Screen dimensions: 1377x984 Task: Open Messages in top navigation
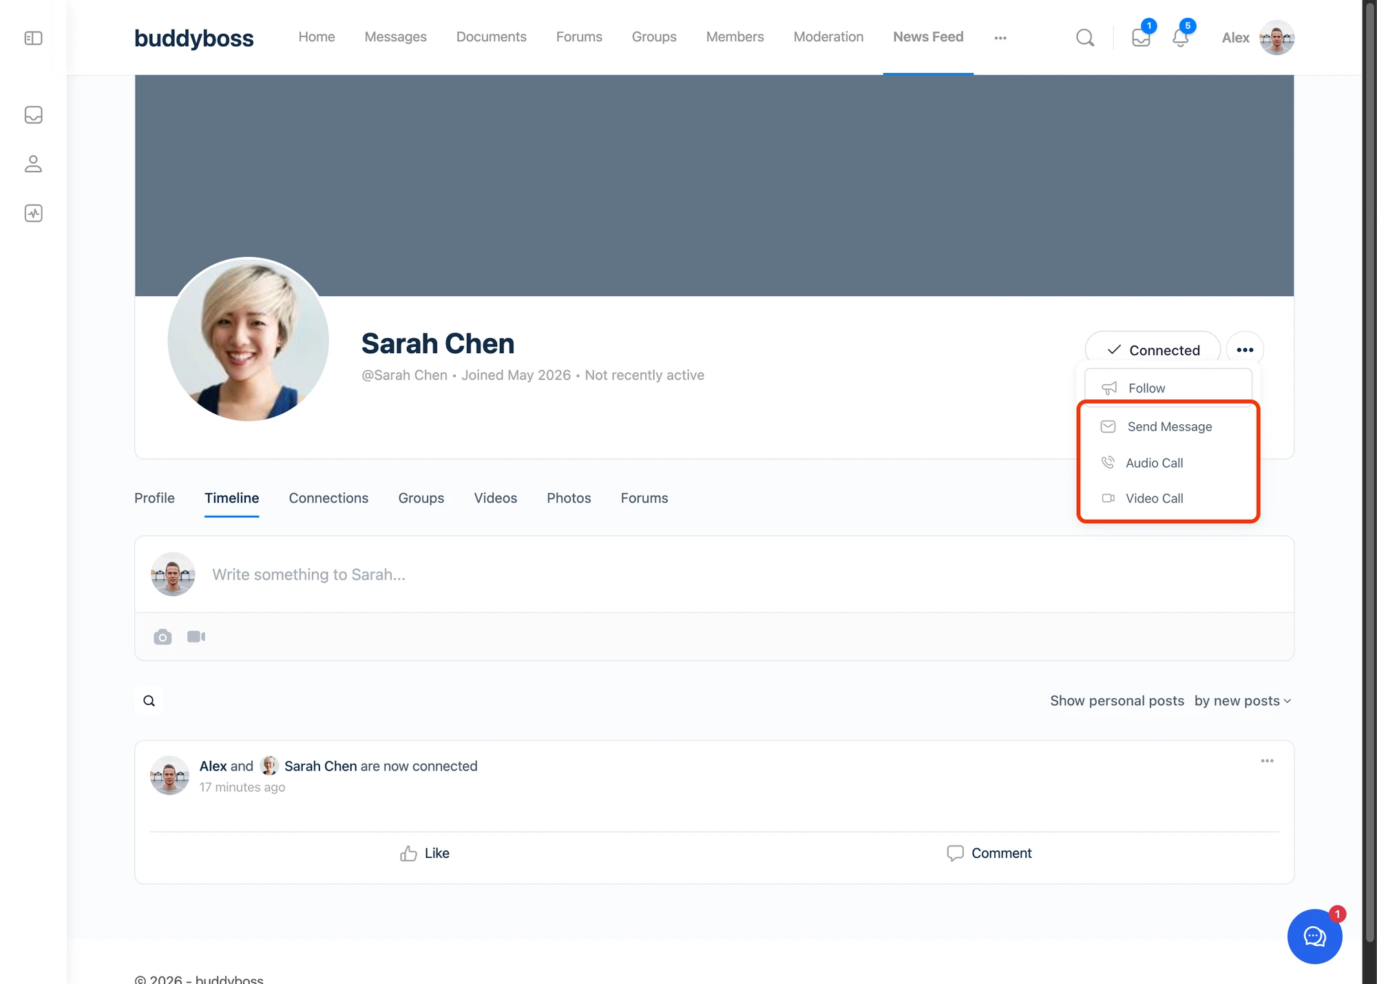[395, 36]
